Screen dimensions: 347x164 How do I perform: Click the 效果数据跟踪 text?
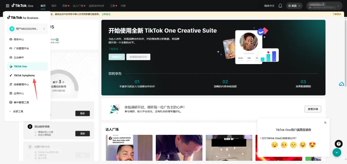coord(303,86)
